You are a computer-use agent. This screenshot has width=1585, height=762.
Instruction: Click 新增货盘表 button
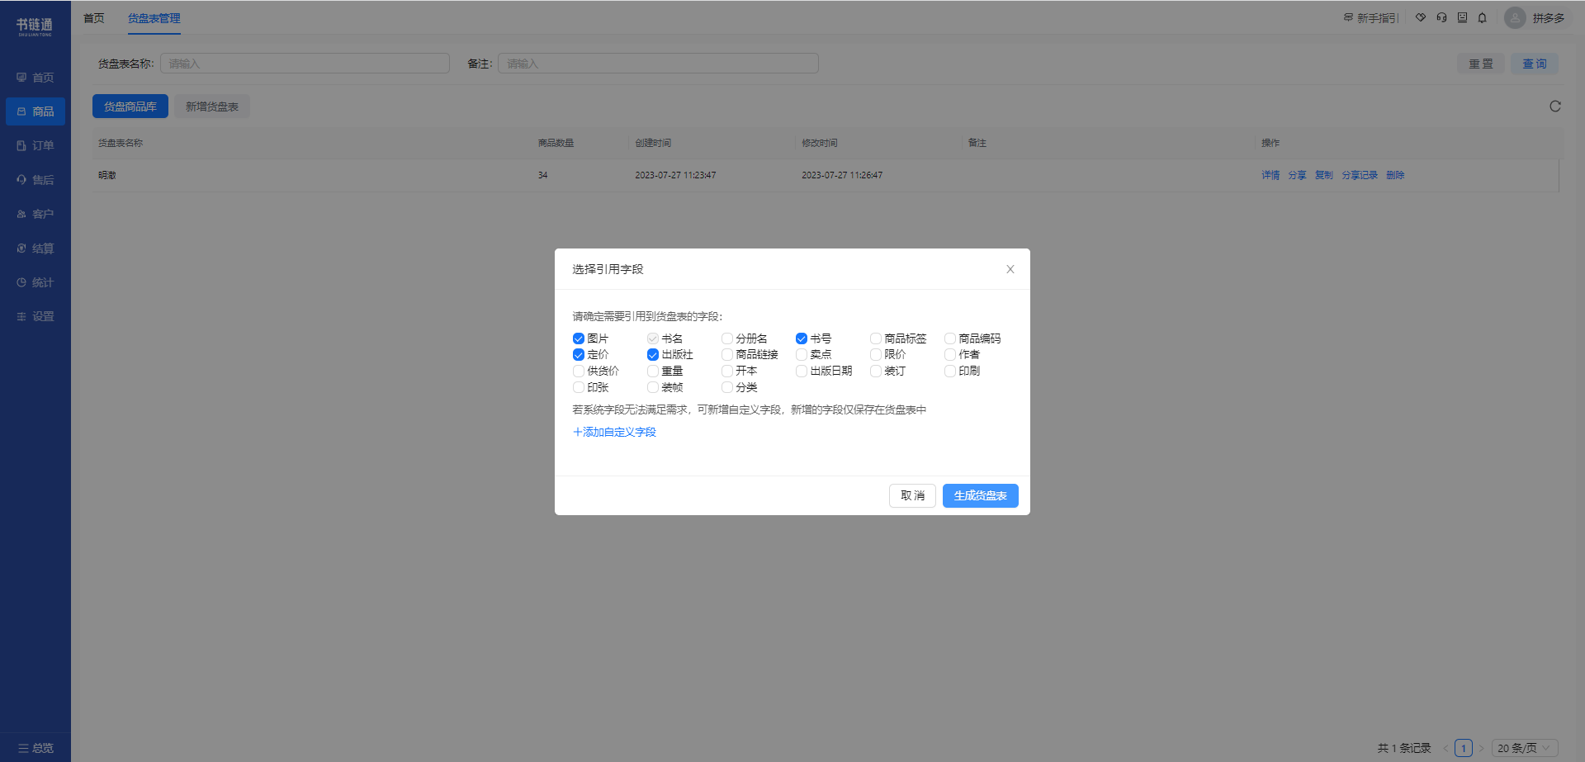(212, 106)
